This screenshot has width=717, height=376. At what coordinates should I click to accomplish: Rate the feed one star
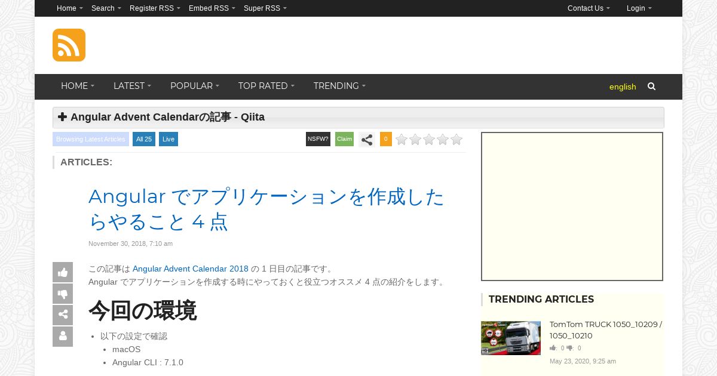point(402,140)
